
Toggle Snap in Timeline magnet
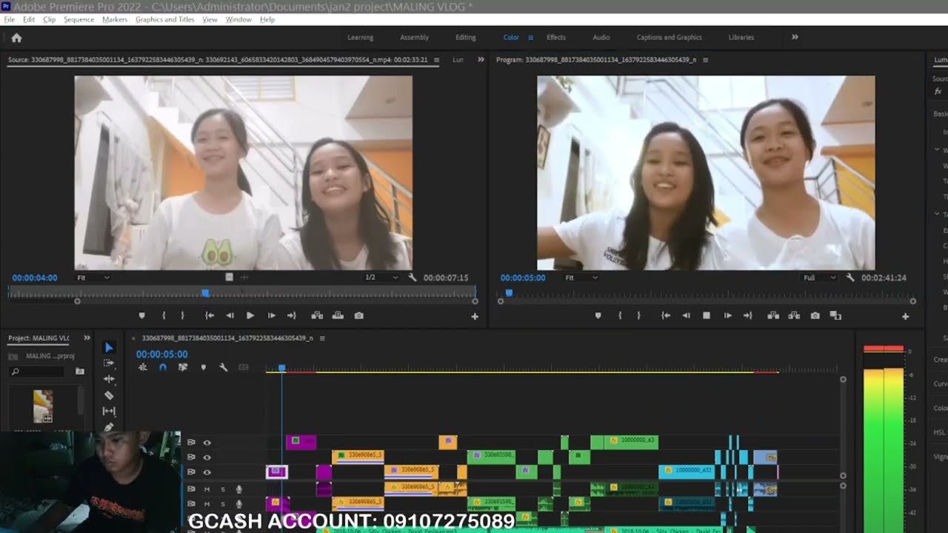coord(162,367)
